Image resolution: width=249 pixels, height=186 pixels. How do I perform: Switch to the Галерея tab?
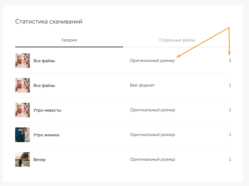point(69,40)
